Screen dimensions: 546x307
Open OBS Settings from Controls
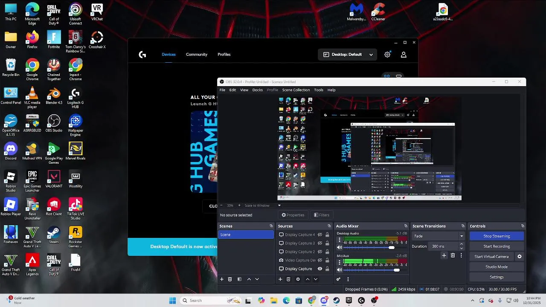pyautogui.click(x=497, y=277)
